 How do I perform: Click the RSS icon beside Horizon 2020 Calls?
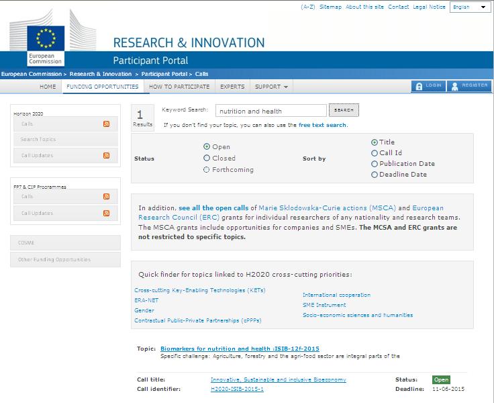click(x=107, y=124)
